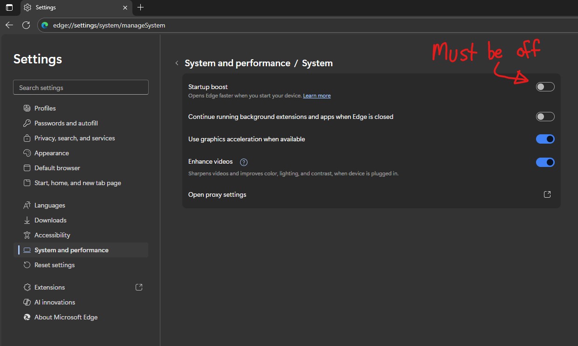Click the page refresh icon
This screenshot has height=346, width=578.
click(26, 25)
